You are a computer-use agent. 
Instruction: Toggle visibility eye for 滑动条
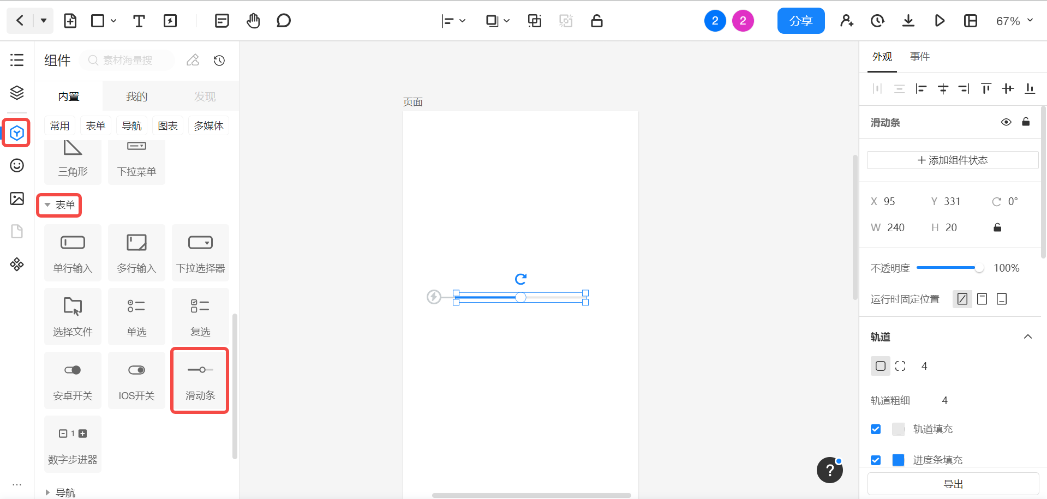click(1006, 122)
